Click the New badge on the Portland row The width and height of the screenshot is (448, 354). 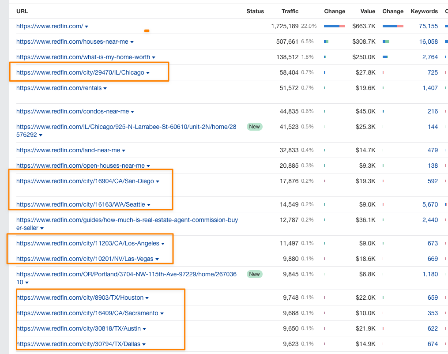(x=254, y=274)
